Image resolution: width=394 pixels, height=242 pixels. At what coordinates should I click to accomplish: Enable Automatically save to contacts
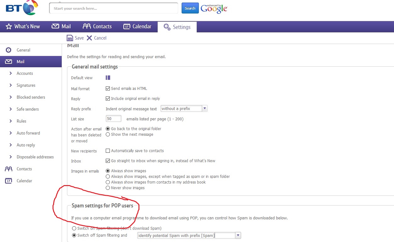click(x=108, y=151)
